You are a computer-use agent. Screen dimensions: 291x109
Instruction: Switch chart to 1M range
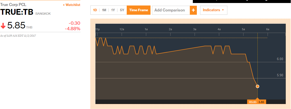click(x=104, y=10)
